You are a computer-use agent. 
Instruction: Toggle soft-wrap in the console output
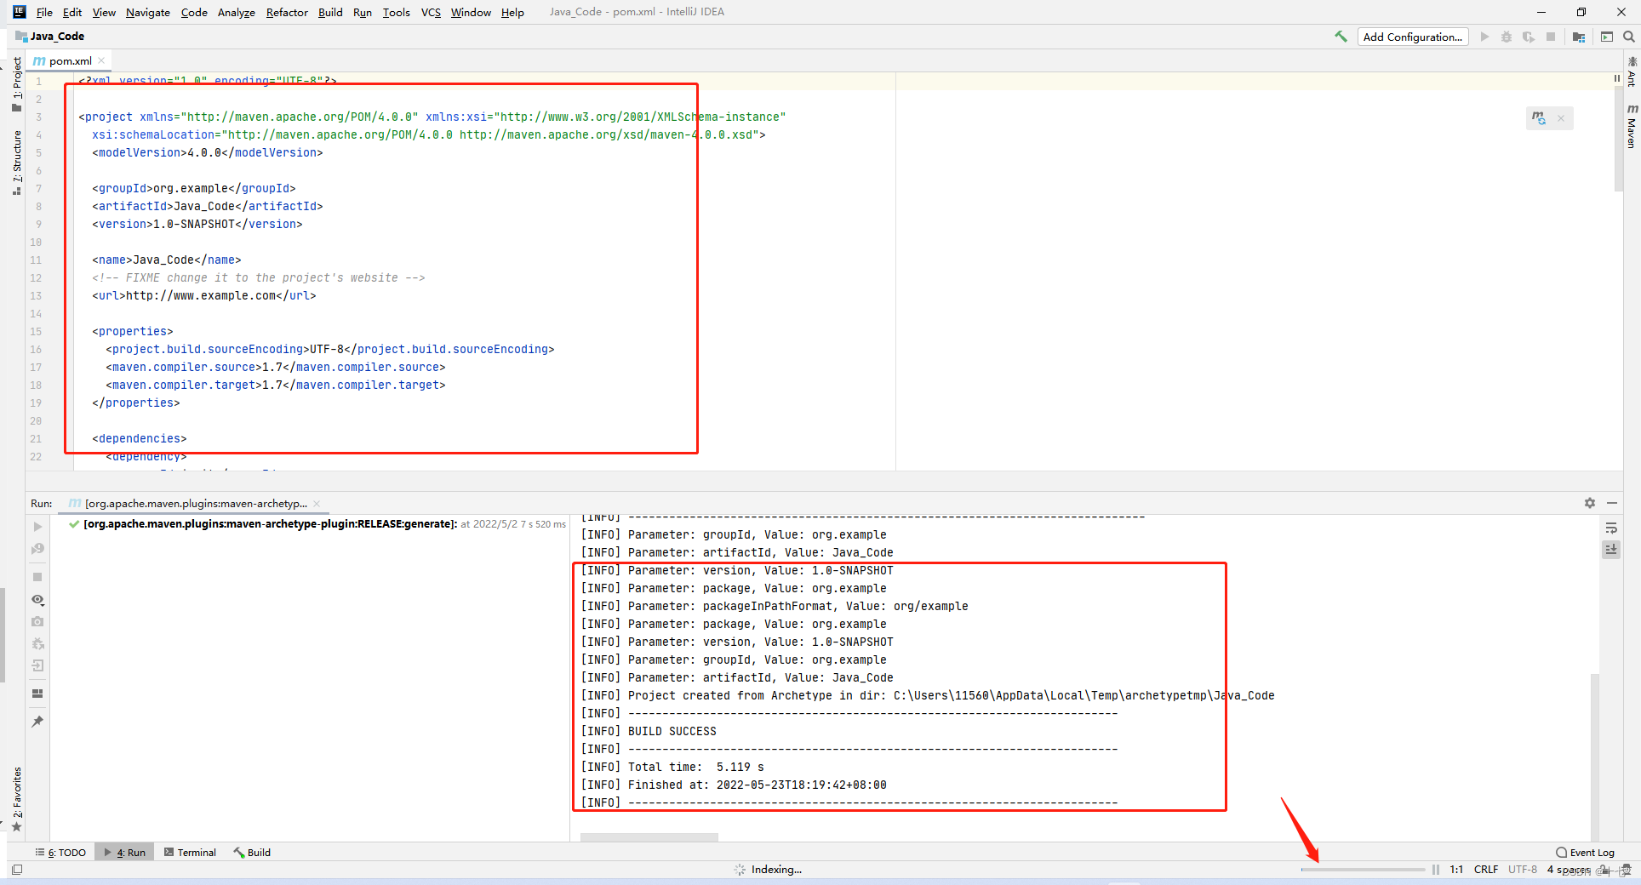pos(1611,528)
